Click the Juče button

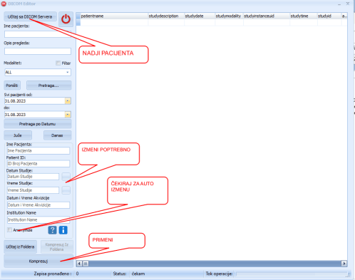pyautogui.click(x=18, y=135)
